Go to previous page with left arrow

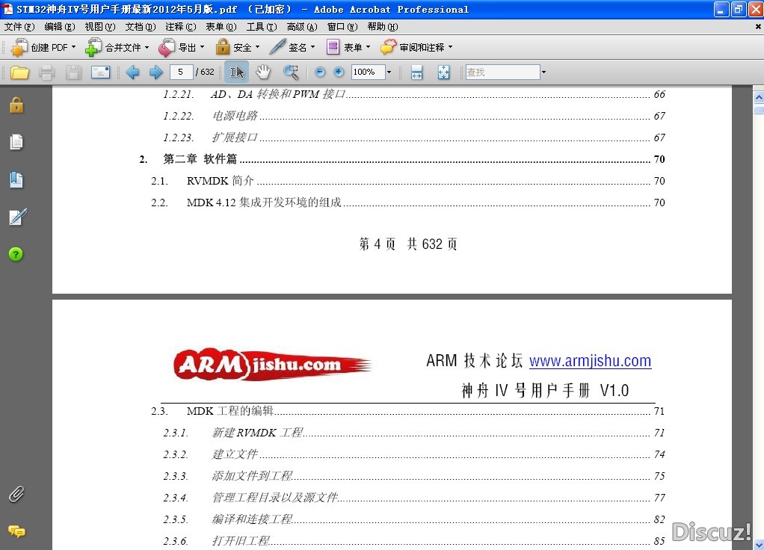132,72
